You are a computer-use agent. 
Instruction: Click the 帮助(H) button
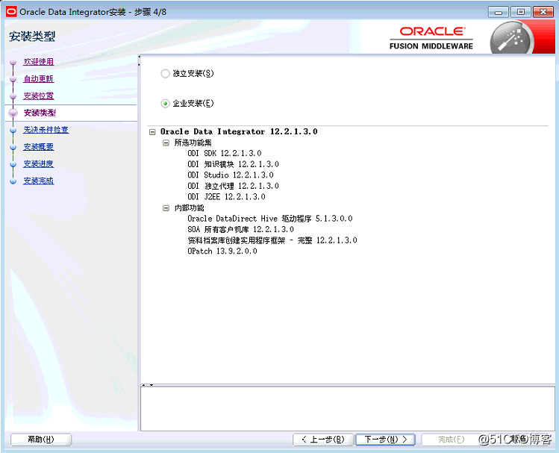pyautogui.click(x=41, y=440)
